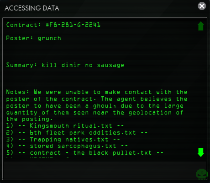Click the ACCESSING DATA title text
The width and height of the screenshot is (210, 183).
click(32, 8)
